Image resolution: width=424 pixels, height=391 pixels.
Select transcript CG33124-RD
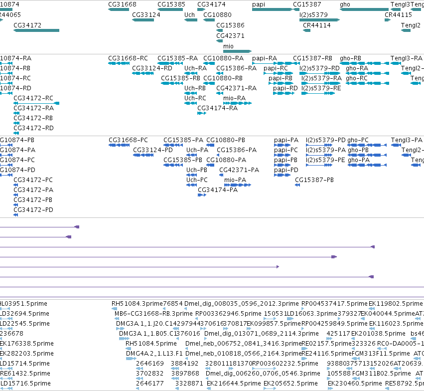pyautogui.click(x=152, y=68)
